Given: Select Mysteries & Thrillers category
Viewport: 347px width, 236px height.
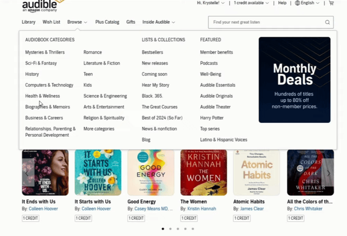Looking at the screenshot, I should [45, 52].
